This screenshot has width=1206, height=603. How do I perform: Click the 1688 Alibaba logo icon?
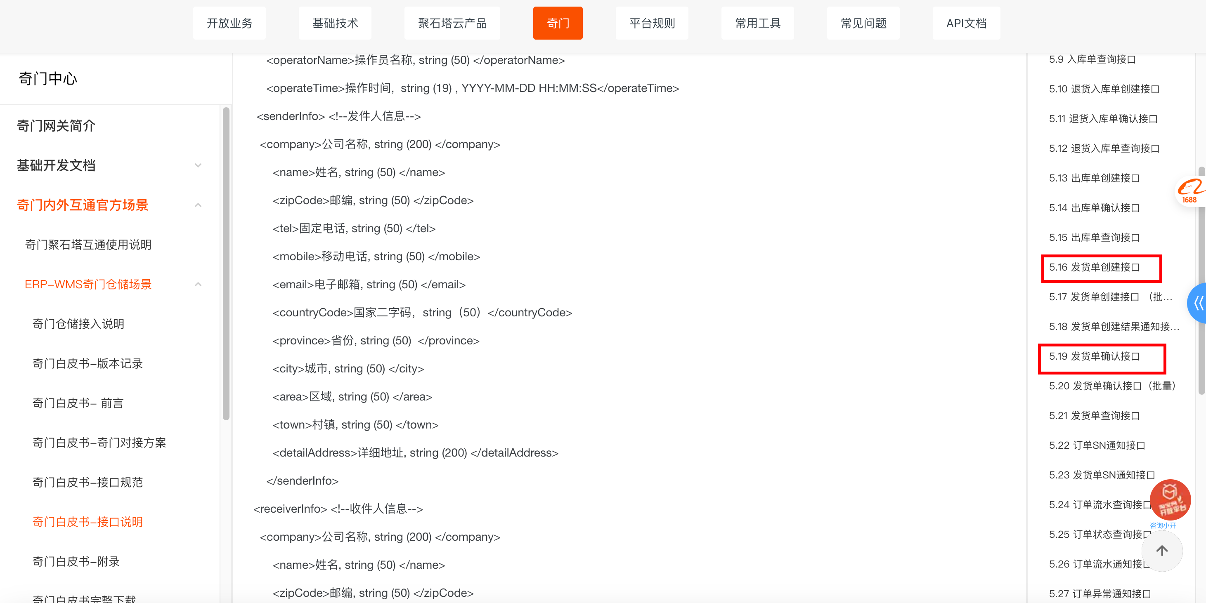point(1190,191)
